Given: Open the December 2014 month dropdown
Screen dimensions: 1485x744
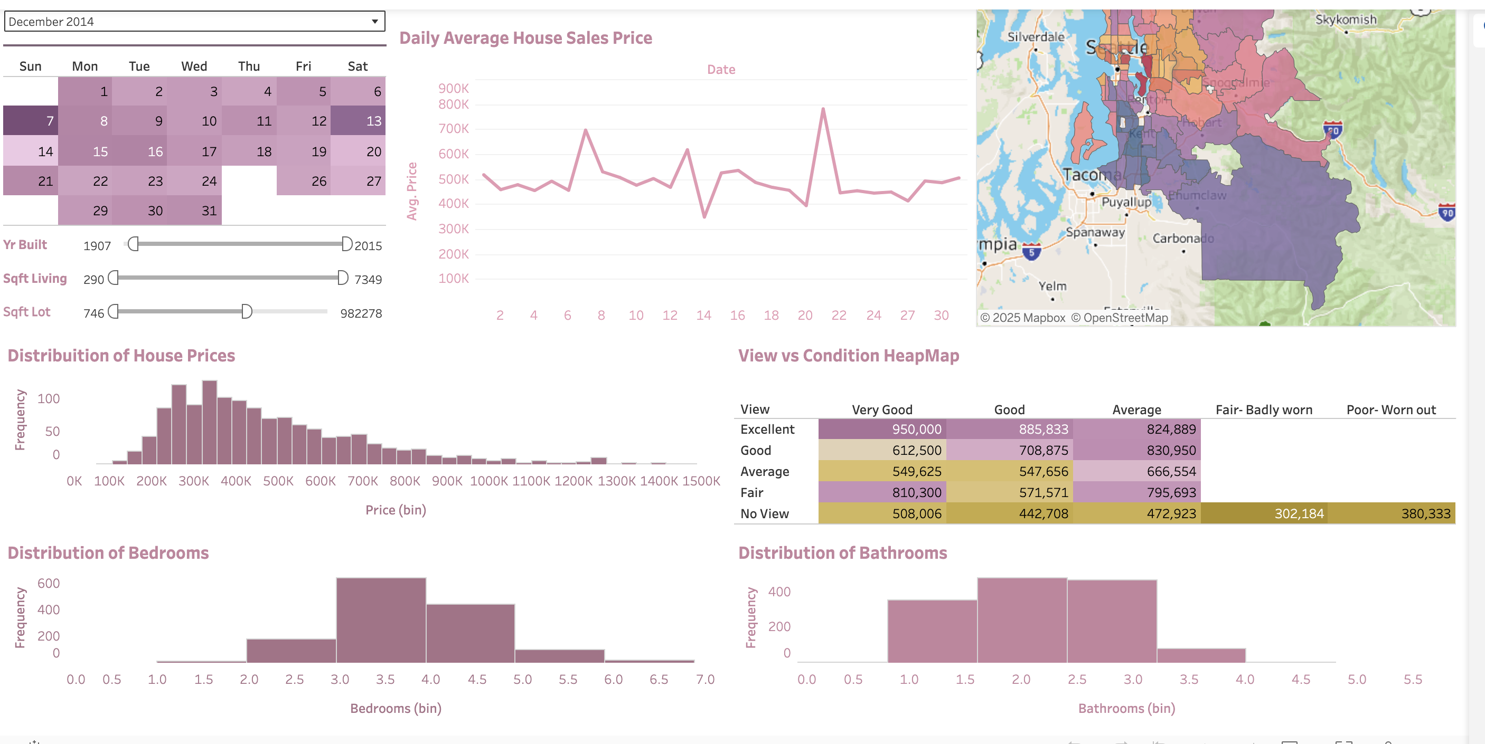Looking at the screenshot, I should coord(194,22).
